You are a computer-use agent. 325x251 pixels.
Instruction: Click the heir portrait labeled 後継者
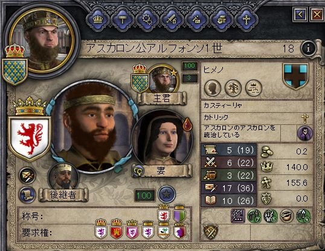tap(63, 178)
